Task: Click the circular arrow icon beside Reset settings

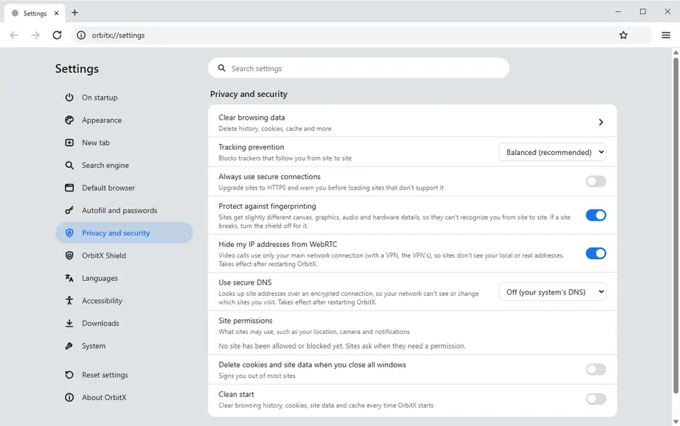Action: 69,374
